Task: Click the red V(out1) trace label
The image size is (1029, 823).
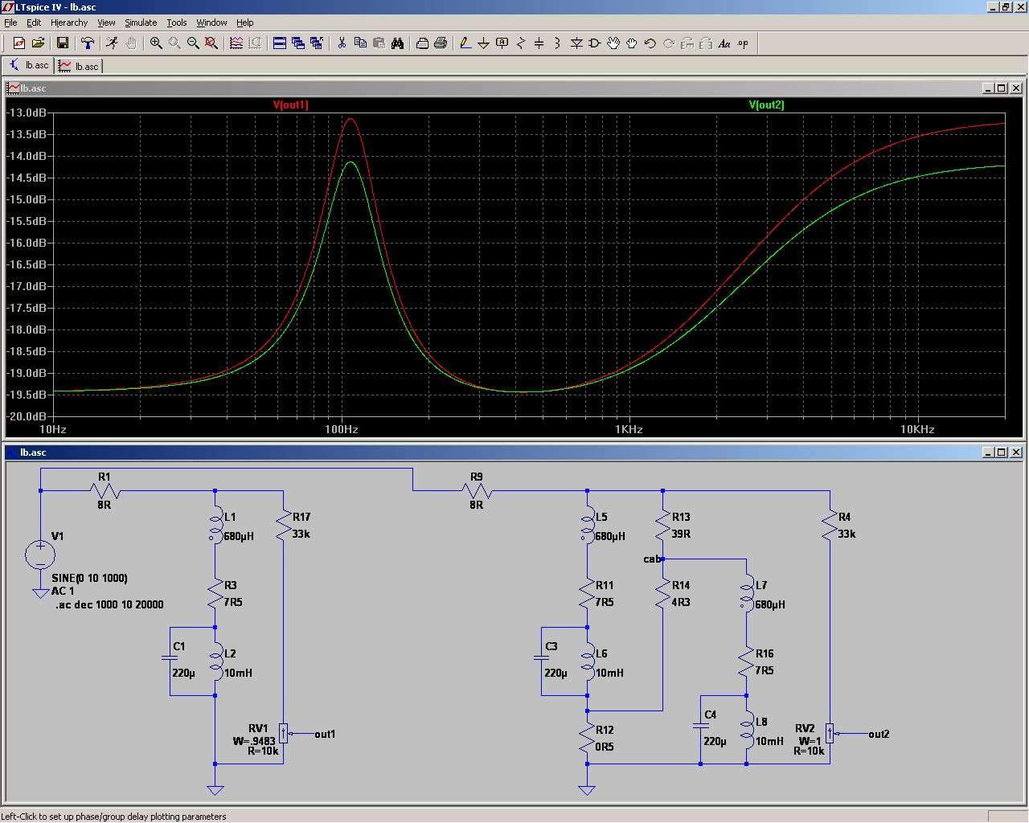Action: tap(290, 104)
